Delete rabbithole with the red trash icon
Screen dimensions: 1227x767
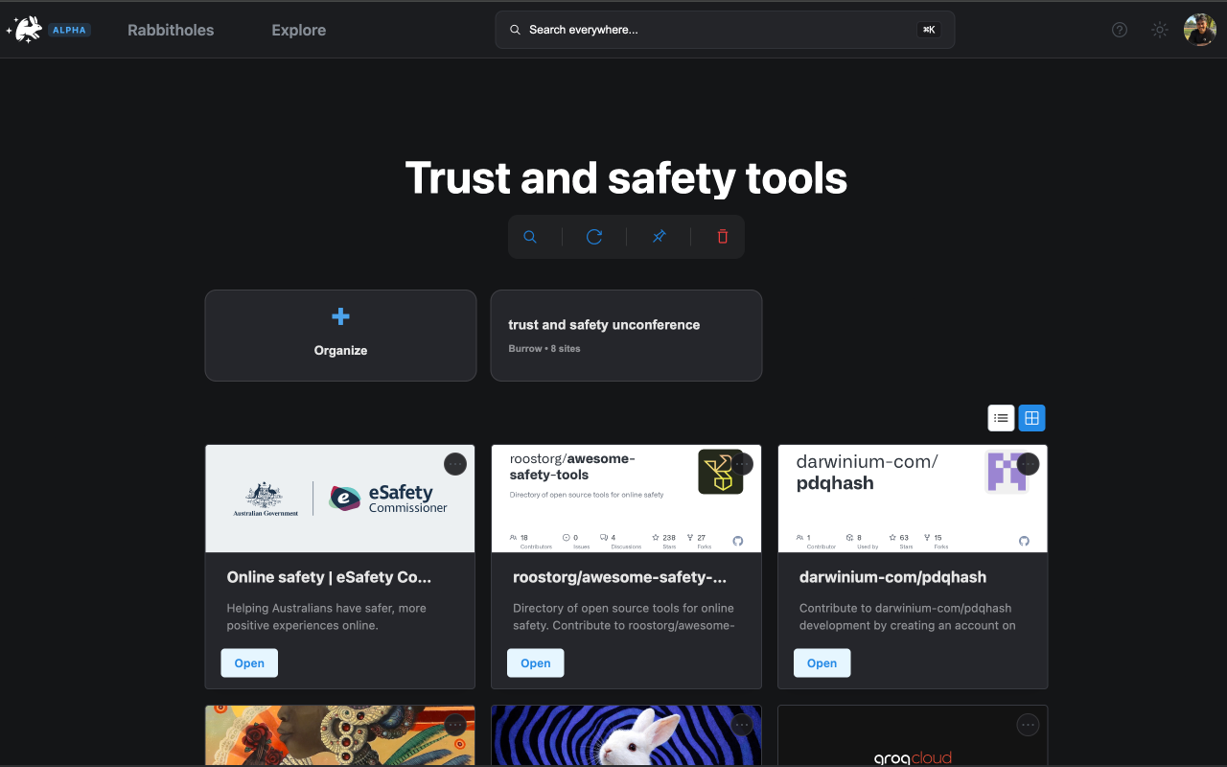723,237
